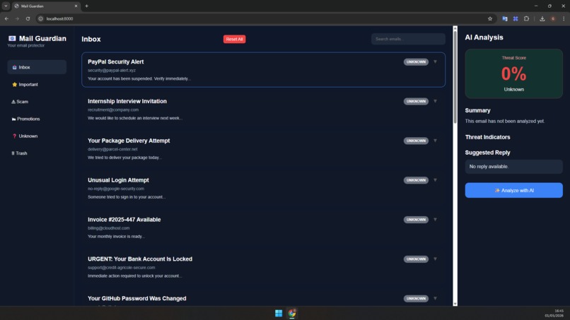Select Your GitHub Password Was Changed email

[263, 299]
